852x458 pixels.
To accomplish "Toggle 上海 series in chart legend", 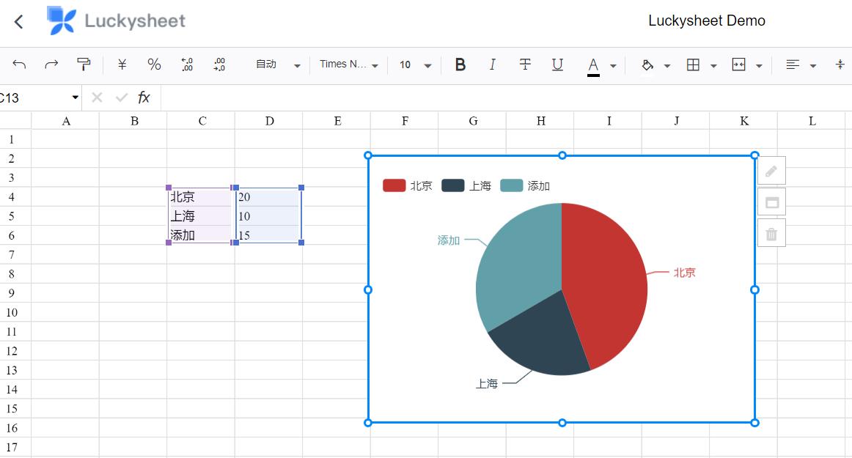I will pyautogui.click(x=466, y=186).
